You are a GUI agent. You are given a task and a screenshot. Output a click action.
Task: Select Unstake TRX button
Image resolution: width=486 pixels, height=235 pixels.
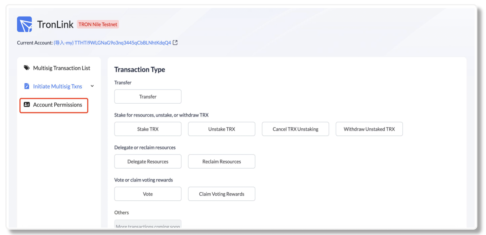point(222,129)
